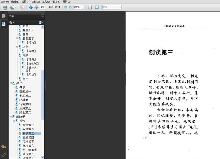Click the zoom in plus button
220x159 pixels.
click(x=70, y=7)
